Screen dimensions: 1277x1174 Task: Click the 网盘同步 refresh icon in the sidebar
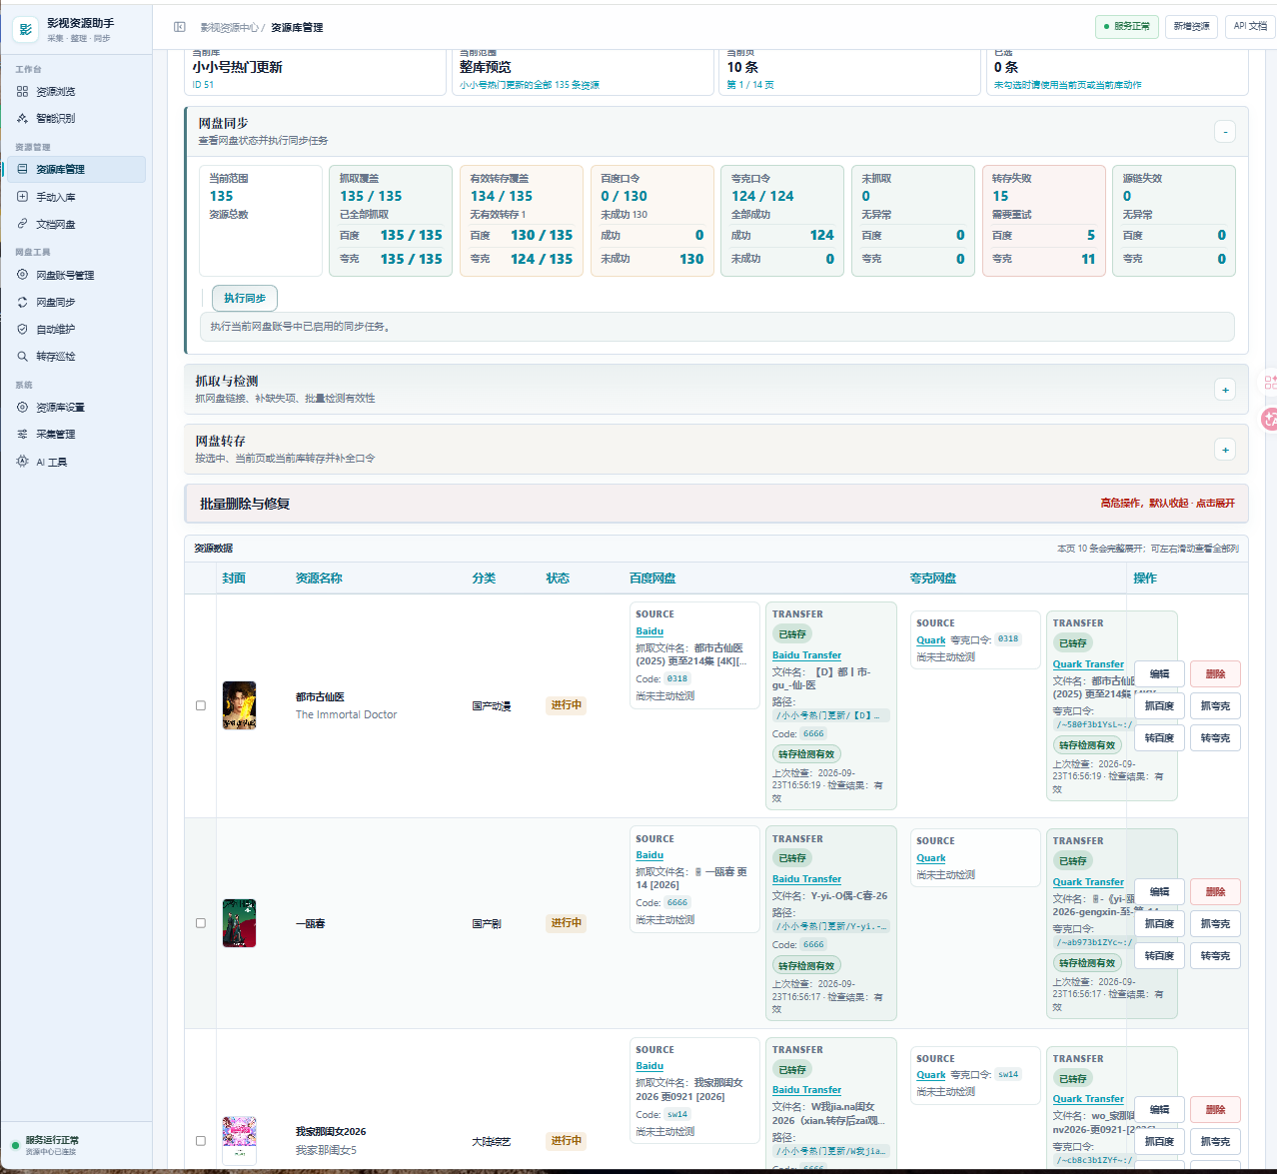[22, 302]
